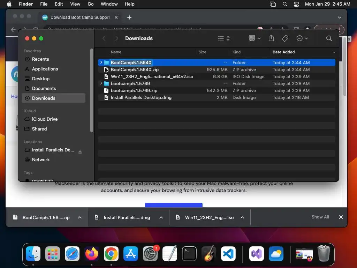Expand the bootcamp5.1.5769 folder
Screen dimensions: 357x268
coord(101,83)
